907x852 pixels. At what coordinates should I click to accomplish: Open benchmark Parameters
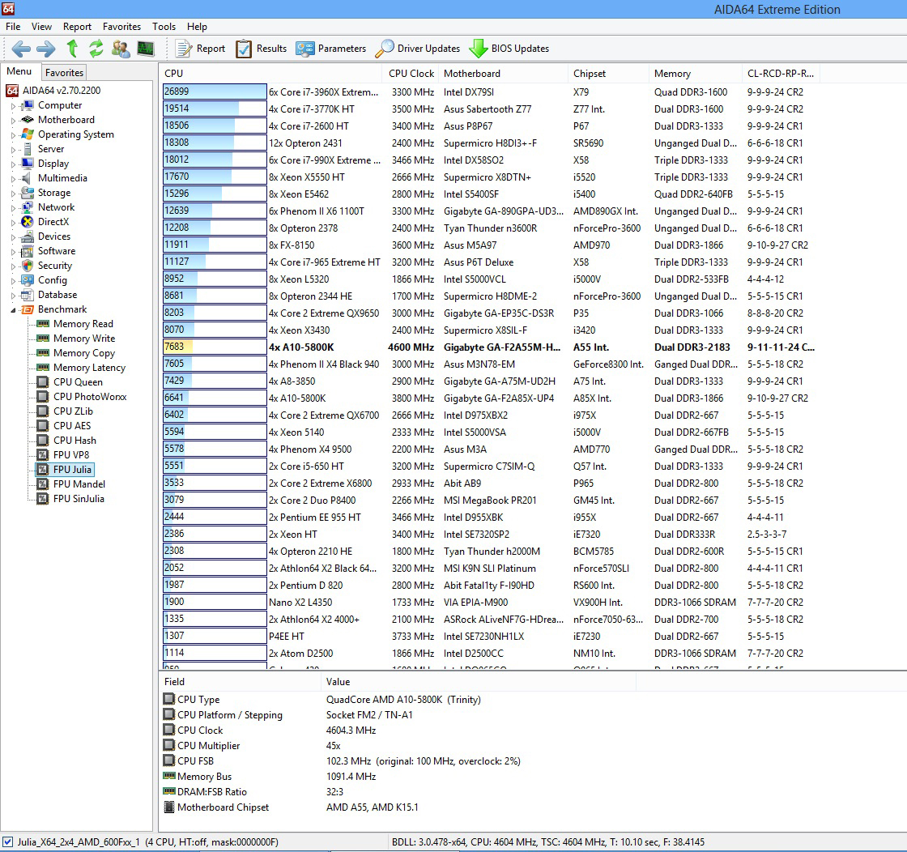[x=331, y=49]
